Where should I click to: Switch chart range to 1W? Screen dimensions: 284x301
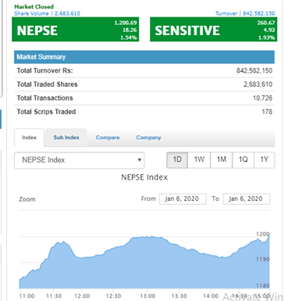coord(199,159)
